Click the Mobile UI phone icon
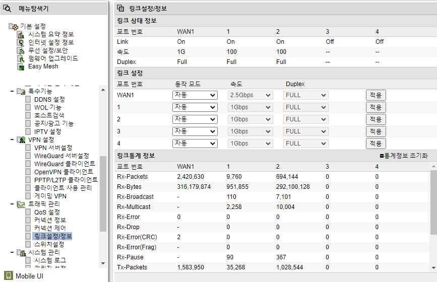 (9, 275)
